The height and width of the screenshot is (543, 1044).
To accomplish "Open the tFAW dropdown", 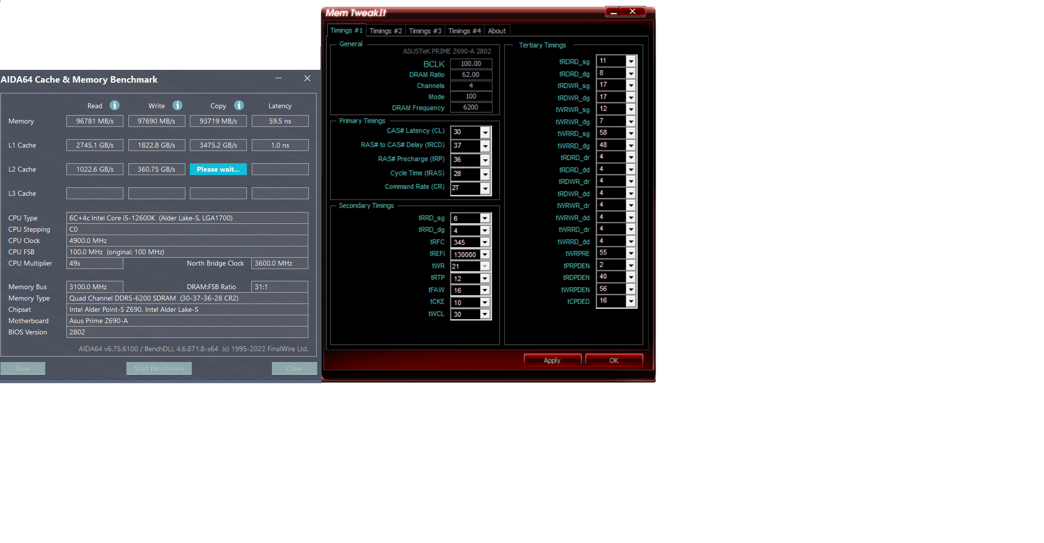I will click(485, 290).
